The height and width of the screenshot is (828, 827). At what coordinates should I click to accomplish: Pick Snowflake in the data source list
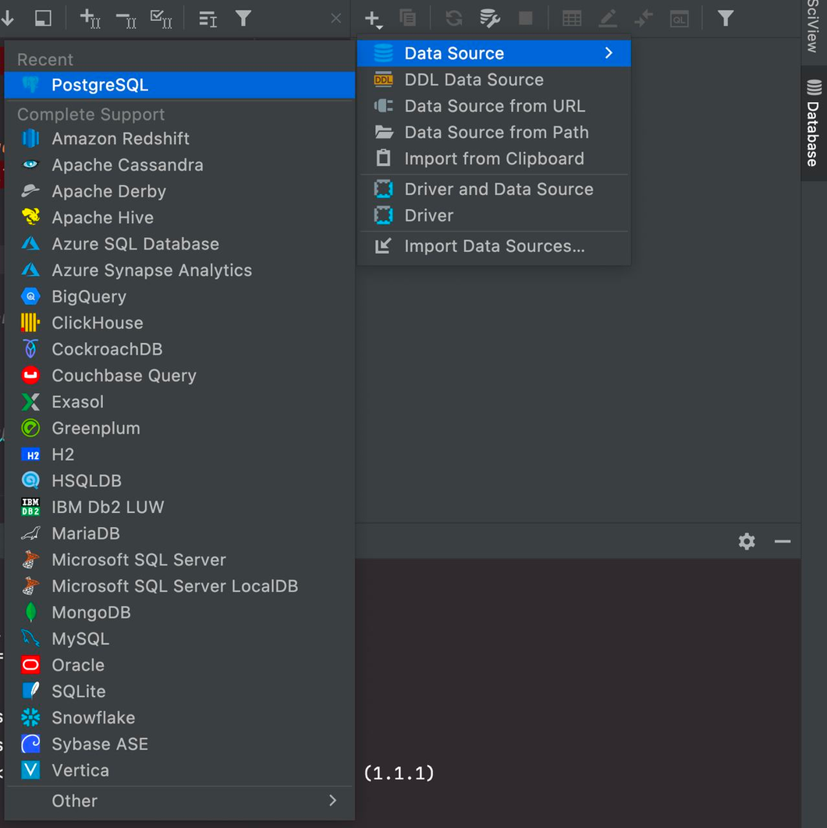tap(93, 717)
